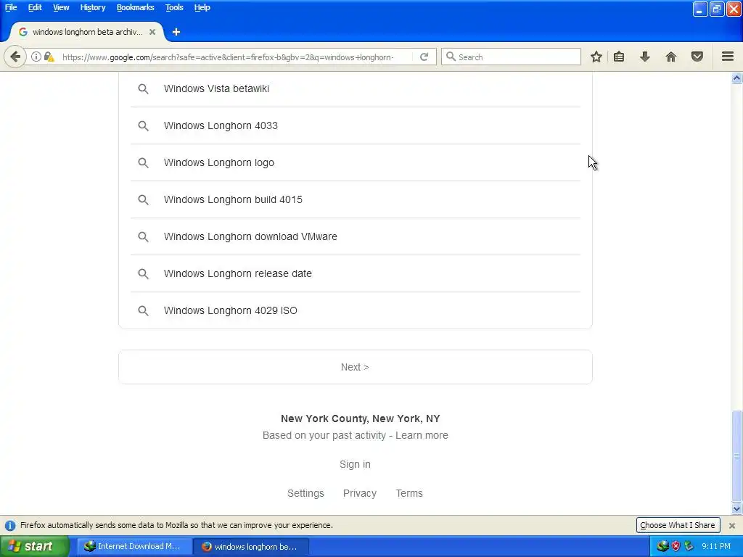Search for Windows Longhorn 4033

pos(356,125)
